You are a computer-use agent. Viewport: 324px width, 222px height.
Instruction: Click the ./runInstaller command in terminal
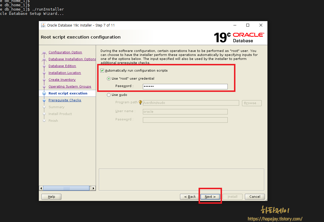[x=48, y=9]
